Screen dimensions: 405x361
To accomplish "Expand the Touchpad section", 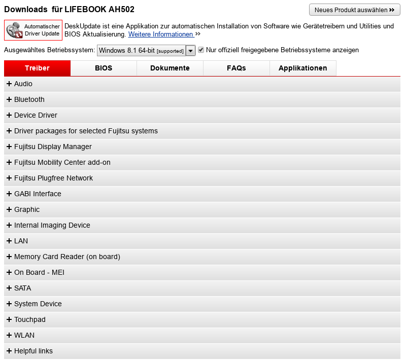I will tap(202, 320).
